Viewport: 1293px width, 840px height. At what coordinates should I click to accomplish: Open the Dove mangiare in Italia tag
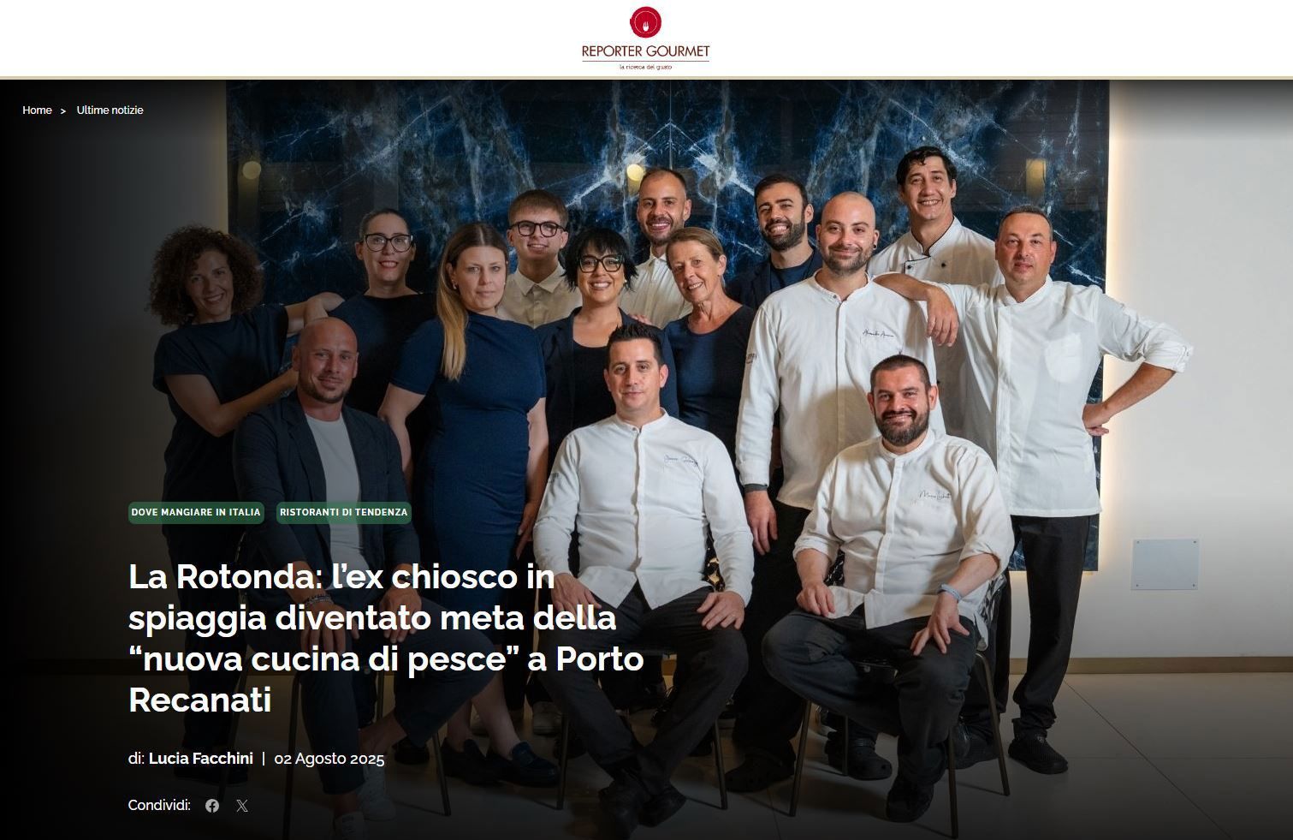tap(196, 512)
